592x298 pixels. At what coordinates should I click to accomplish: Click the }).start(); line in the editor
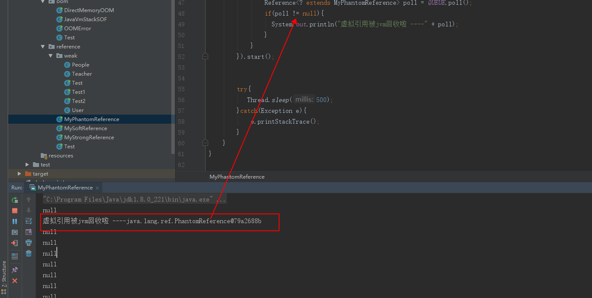255,57
